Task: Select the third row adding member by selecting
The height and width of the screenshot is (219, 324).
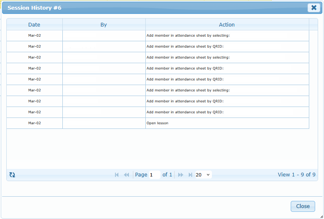Action: coord(188,57)
